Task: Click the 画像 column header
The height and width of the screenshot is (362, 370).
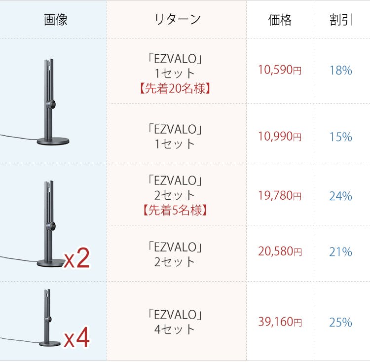Action: [56, 20]
